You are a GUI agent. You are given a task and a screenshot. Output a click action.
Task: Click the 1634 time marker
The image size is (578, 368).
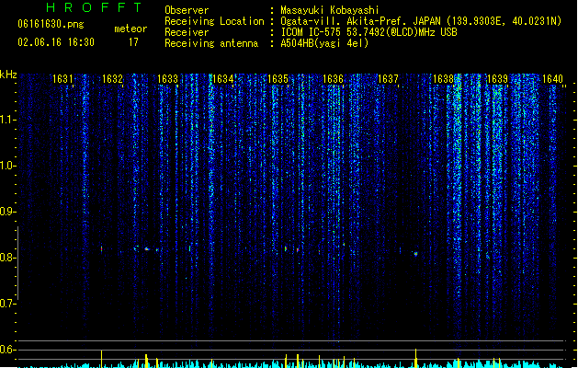223,79
